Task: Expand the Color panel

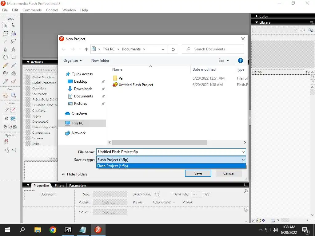Action: pyautogui.click(x=257, y=16)
